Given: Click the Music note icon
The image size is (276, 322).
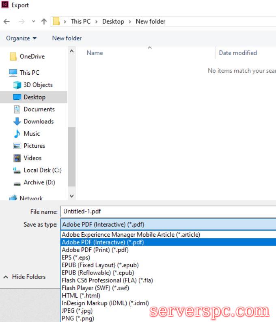Looking at the screenshot, I should coord(17,134).
